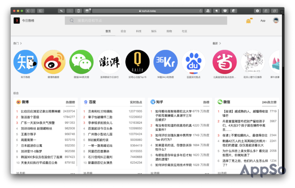The height and width of the screenshot is (188, 295).
Task: Open the 微博热搜榜 circular icon
Action: [53, 62]
